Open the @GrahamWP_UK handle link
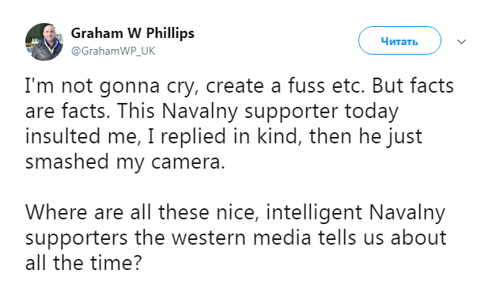The width and height of the screenshot is (492, 293). click(x=113, y=51)
